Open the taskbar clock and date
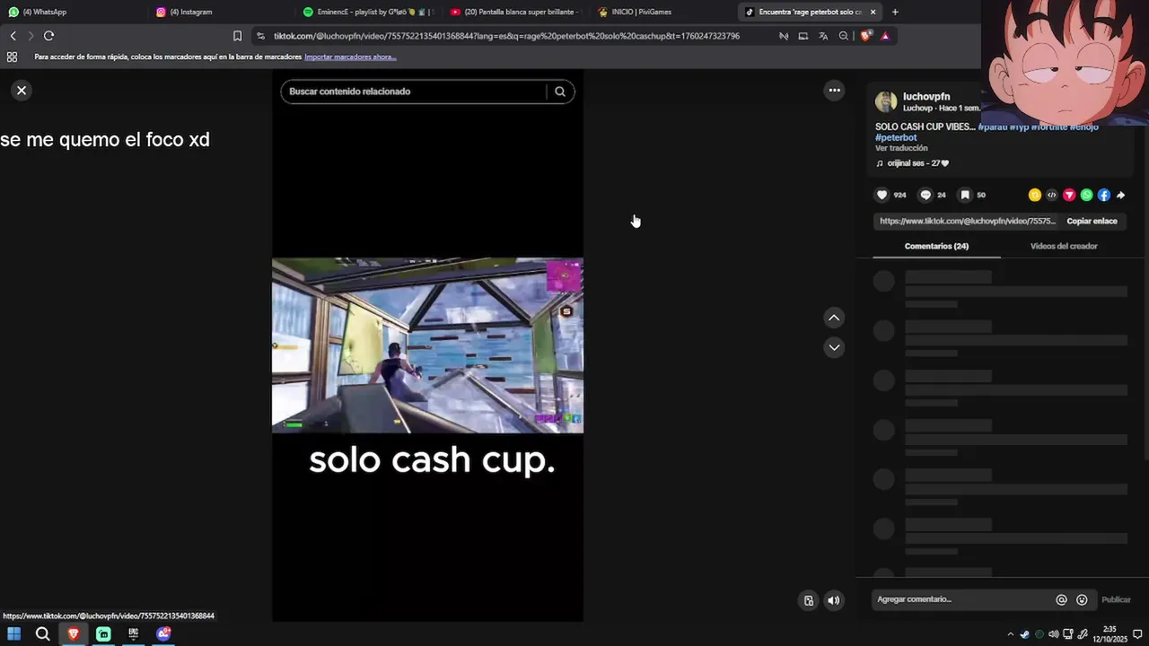The width and height of the screenshot is (1149, 646). tap(1110, 634)
